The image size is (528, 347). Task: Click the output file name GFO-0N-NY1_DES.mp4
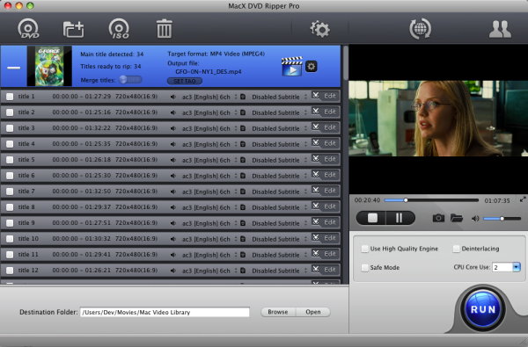(209, 72)
